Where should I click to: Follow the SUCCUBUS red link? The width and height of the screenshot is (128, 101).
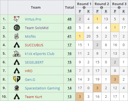tap(34, 45)
